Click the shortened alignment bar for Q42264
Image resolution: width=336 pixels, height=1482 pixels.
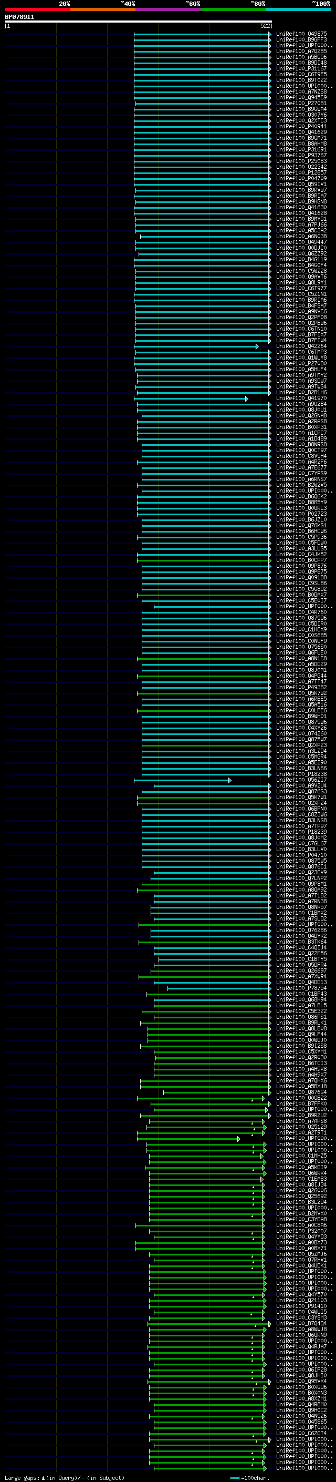[196, 347]
